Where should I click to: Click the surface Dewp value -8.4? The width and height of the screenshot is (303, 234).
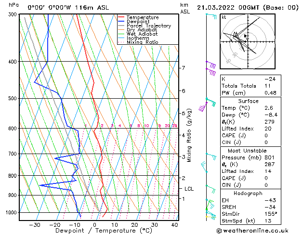[271, 115]
